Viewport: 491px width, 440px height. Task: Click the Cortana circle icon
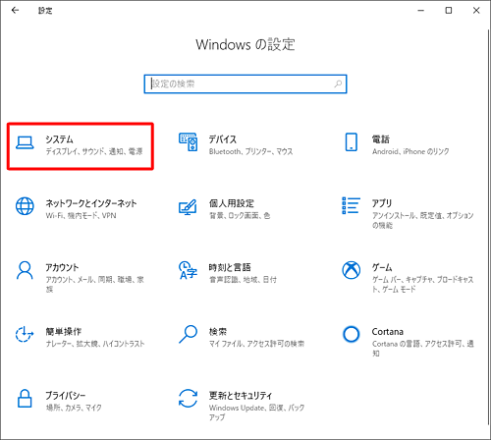click(352, 334)
